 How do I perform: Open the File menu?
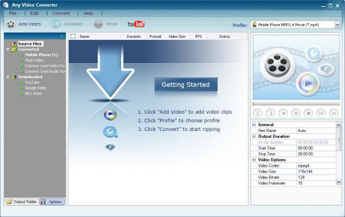(13, 13)
